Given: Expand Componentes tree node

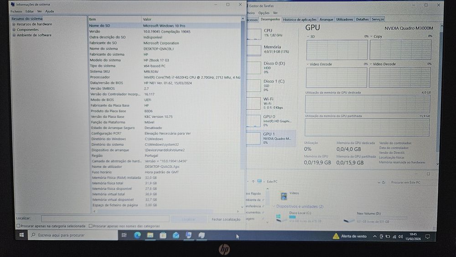Looking at the screenshot, I should [14, 30].
